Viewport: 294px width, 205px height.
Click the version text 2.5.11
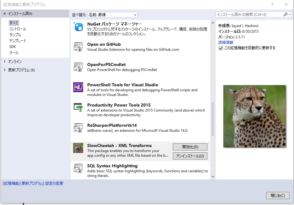coord(240,37)
